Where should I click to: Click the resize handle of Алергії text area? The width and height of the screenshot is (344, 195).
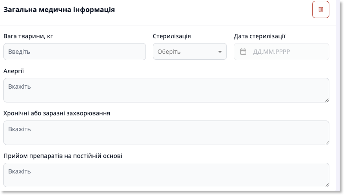327,100
